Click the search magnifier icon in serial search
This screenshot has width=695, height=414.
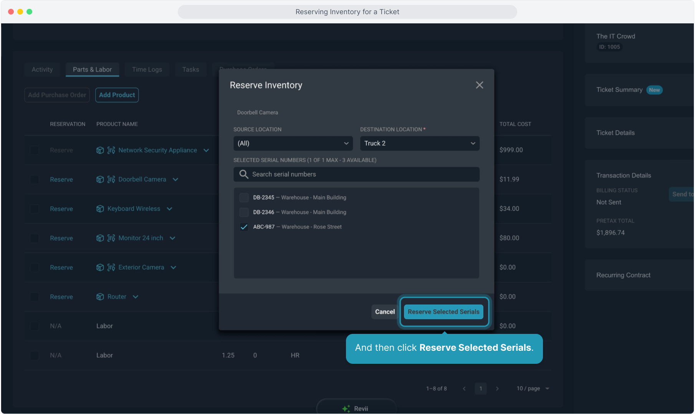[x=243, y=174]
